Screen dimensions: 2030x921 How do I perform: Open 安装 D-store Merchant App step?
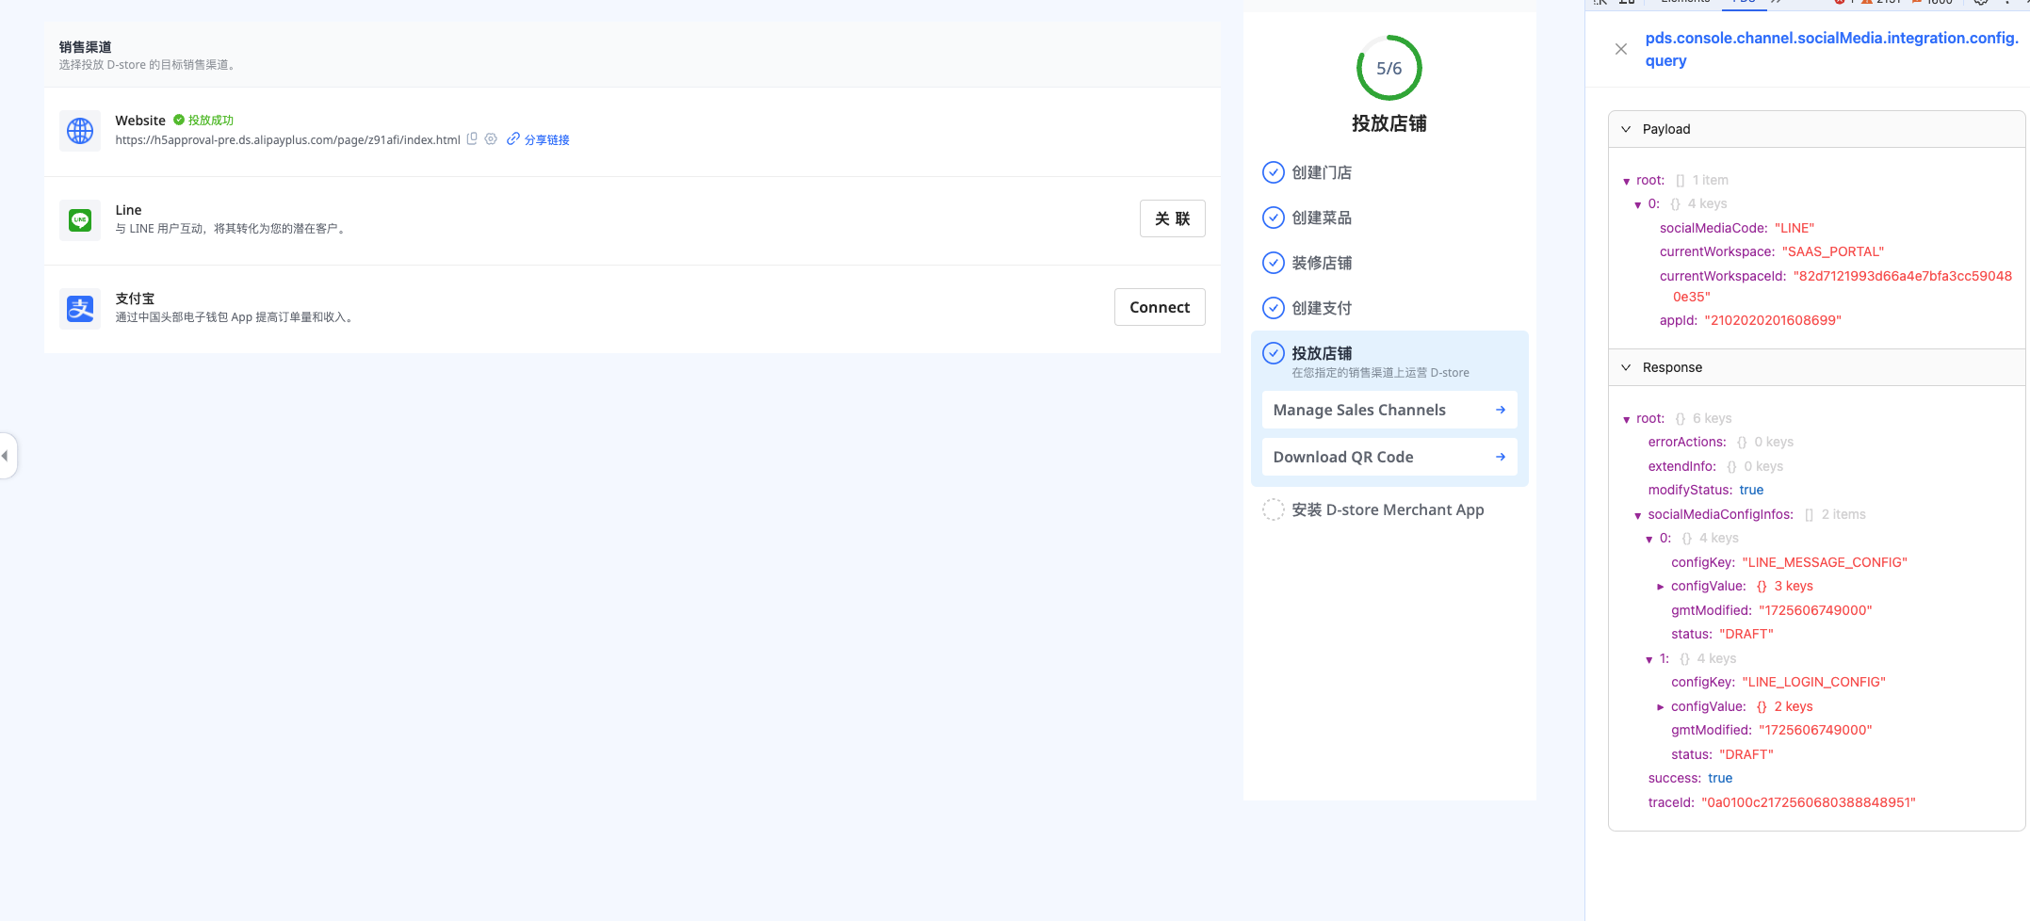[1388, 509]
